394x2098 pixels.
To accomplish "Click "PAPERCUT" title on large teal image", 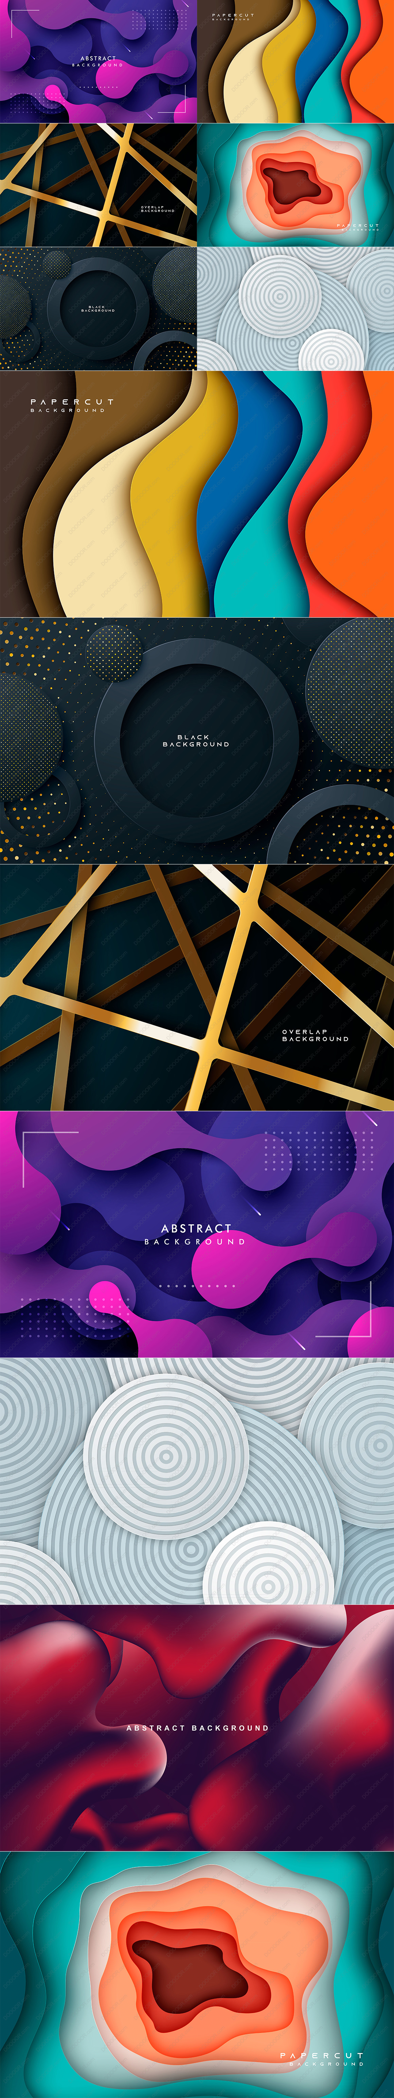I will coord(322,2055).
